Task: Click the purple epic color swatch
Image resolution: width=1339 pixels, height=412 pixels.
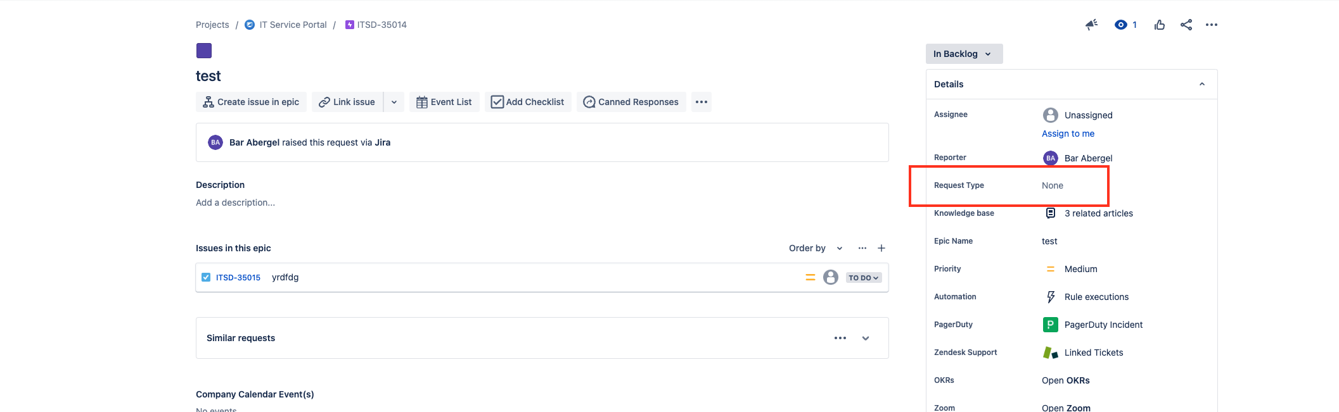Action: tap(204, 51)
